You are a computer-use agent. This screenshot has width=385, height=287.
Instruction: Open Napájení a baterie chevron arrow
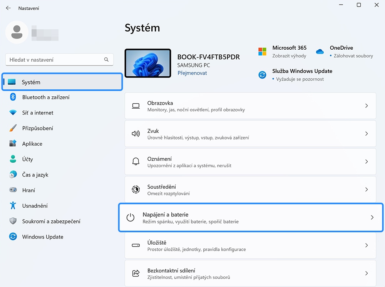click(x=372, y=217)
